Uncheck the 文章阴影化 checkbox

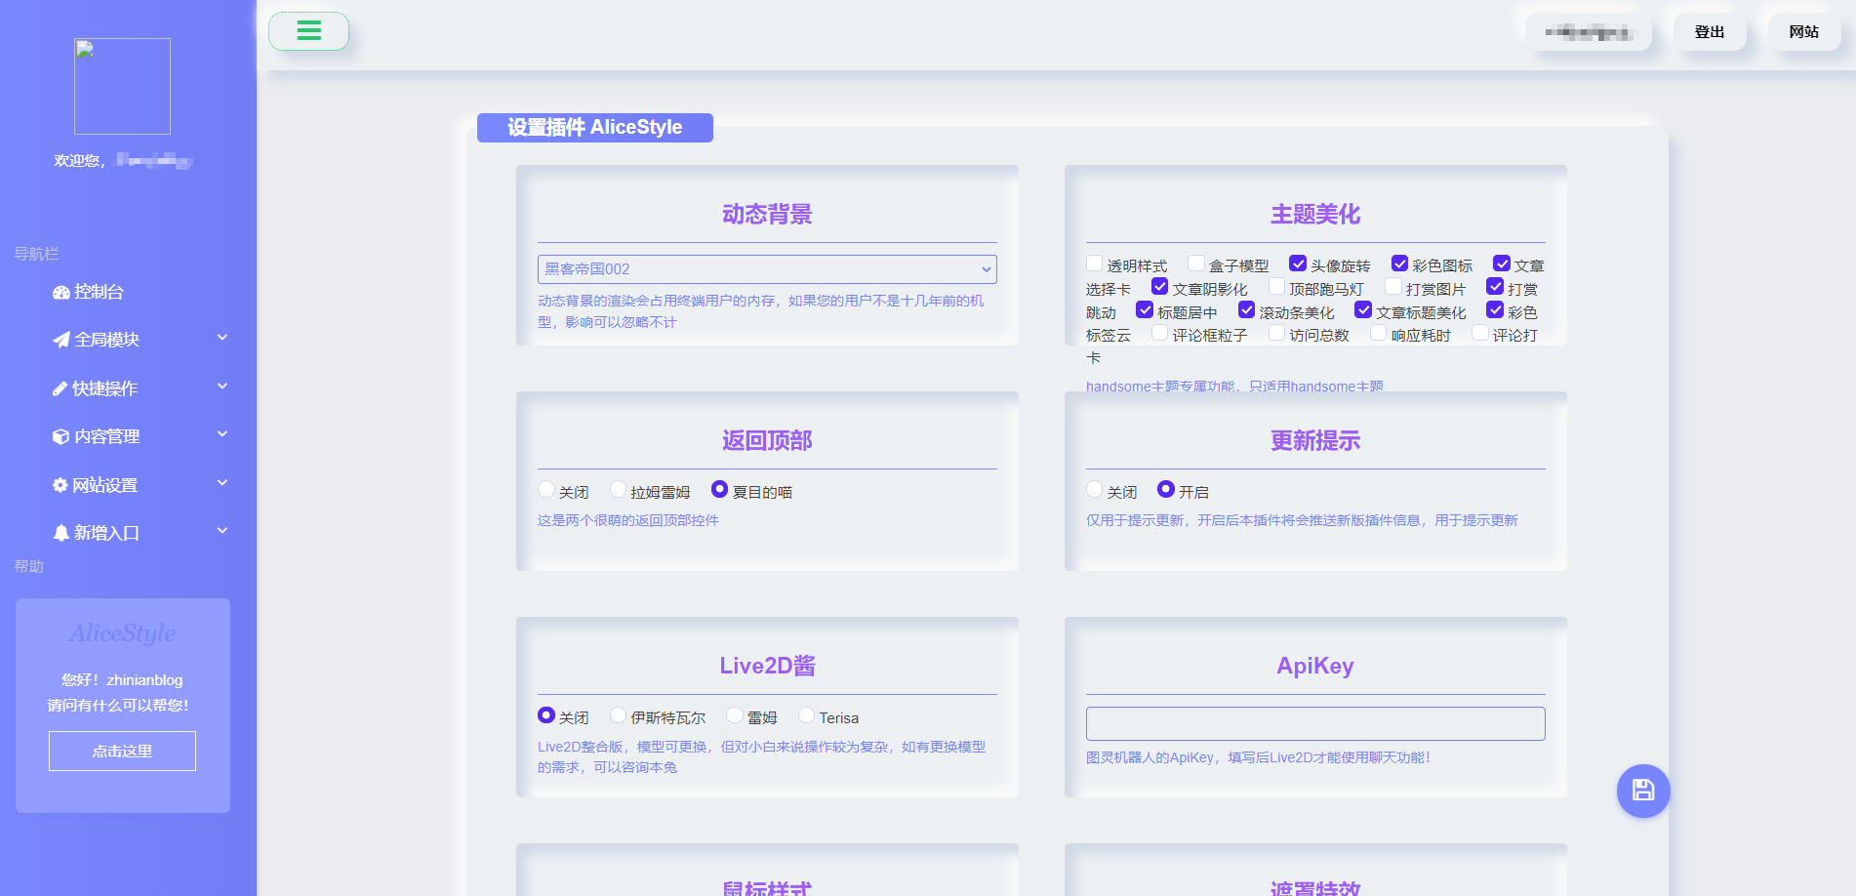pyautogui.click(x=1159, y=286)
